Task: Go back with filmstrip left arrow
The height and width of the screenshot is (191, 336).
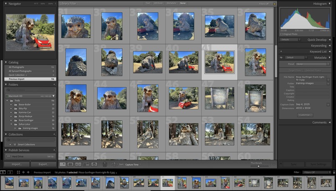Action: (24, 172)
